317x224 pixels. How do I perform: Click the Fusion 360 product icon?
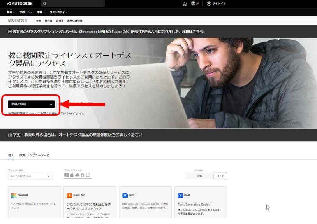69,195
